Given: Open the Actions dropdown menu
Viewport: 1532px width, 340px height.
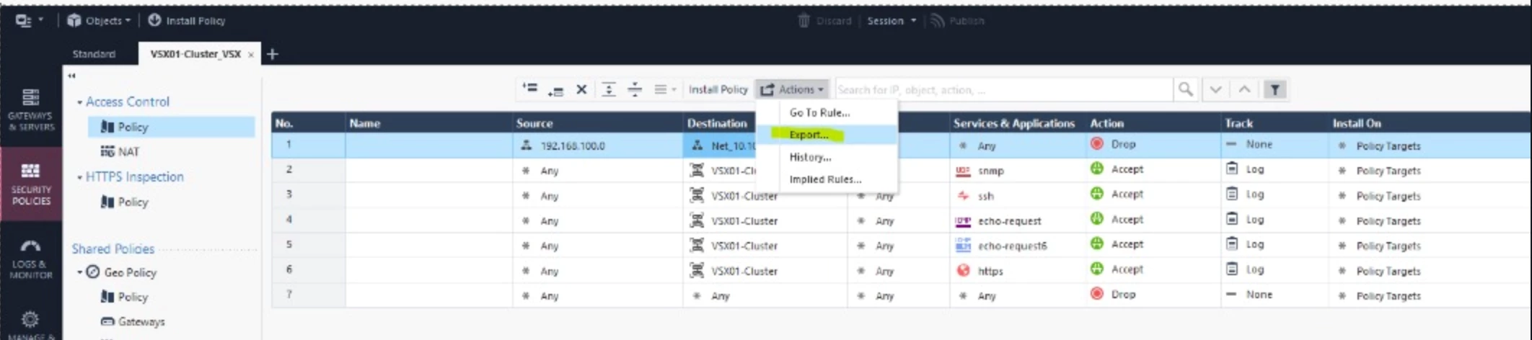Looking at the screenshot, I should pyautogui.click(x=792, y=89).
